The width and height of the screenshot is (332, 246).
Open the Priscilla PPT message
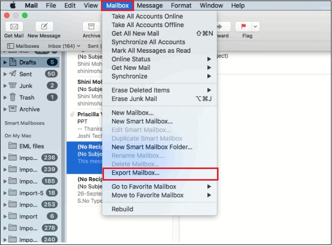click(x=85, y=125)
